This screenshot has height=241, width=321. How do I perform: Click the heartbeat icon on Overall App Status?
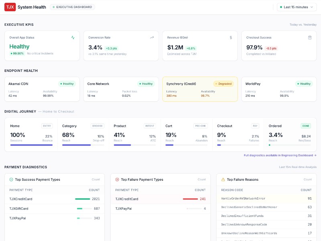(x=73, y=38)
